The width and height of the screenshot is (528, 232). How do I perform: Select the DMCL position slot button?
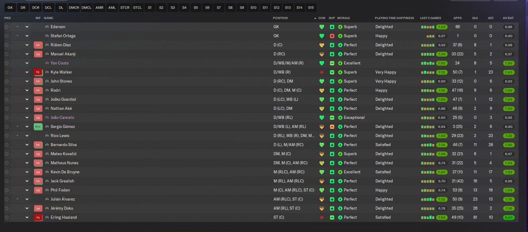(87, 7)
